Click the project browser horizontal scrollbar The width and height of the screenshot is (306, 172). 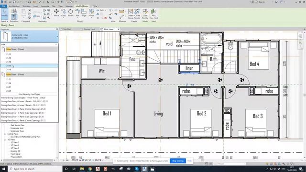tap(28, 161)
